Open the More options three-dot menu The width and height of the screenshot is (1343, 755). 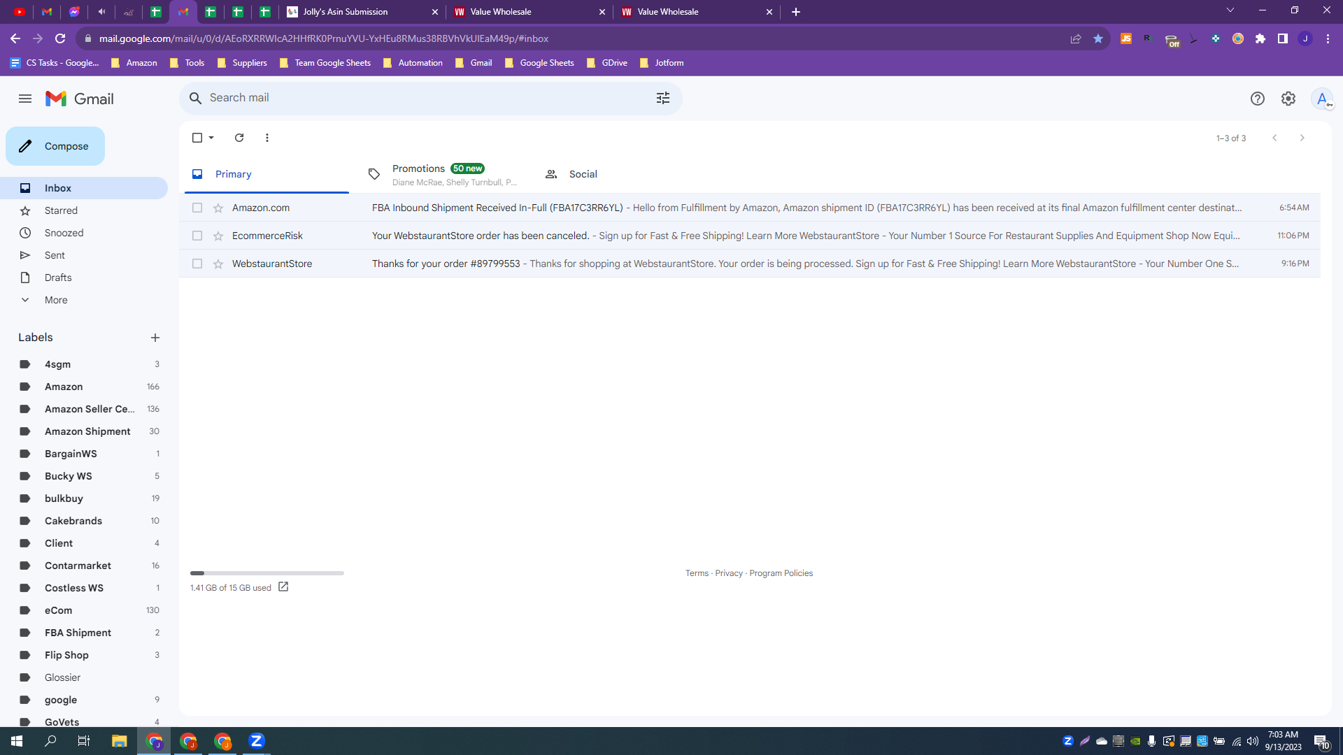click(267, 138)
